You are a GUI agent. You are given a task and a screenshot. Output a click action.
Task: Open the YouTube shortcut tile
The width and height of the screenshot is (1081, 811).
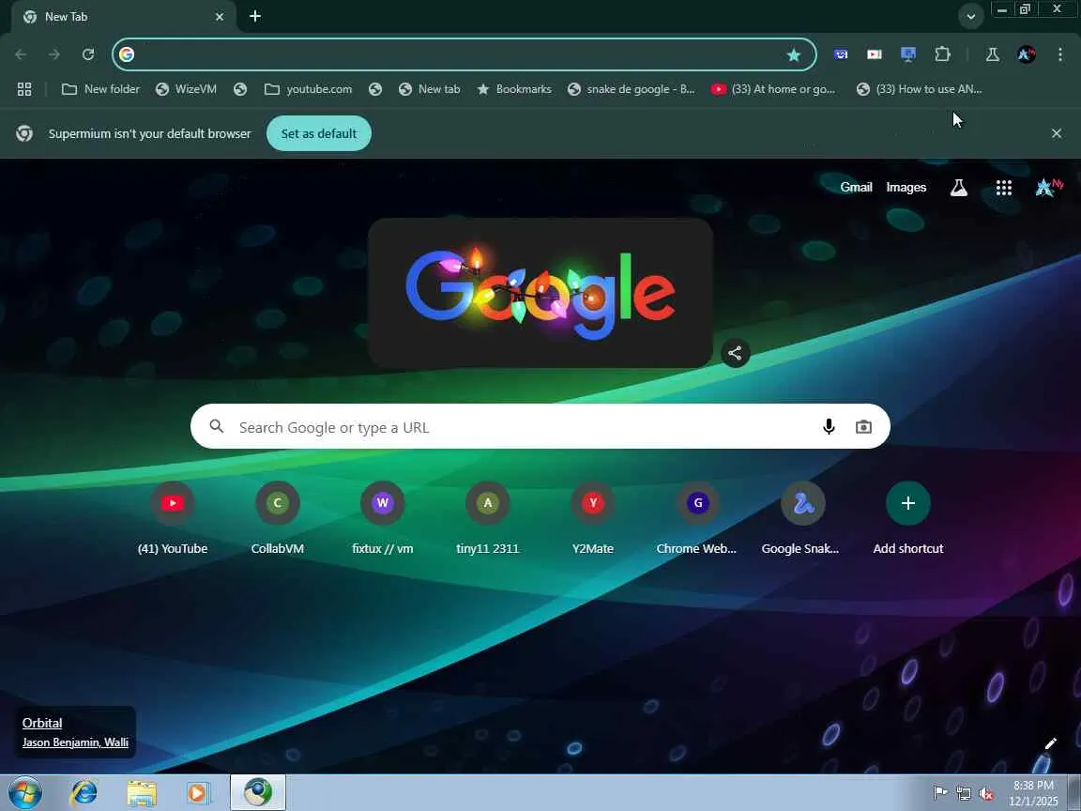click(x=173, y=519)
